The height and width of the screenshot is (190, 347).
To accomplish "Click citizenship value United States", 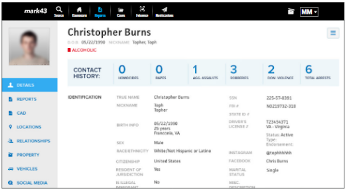I will (x=167, y=161).
